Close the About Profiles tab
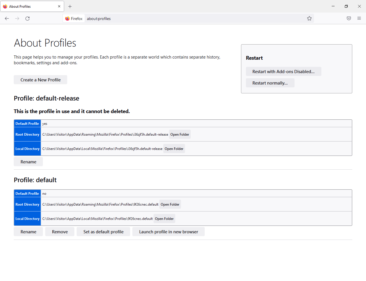The width and height of the screenshot is (366, 281). tap(59, 6)
